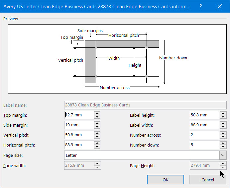230x188 pixels.
Task: Click the "Horizontal pitch:" label text
Action: (x=19, y=145)
